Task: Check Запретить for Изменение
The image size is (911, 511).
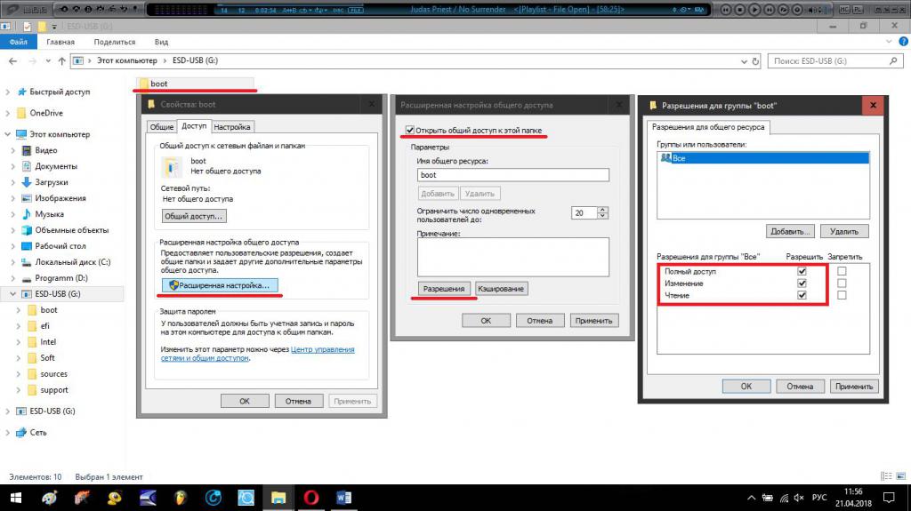Action: pos(842,283)
